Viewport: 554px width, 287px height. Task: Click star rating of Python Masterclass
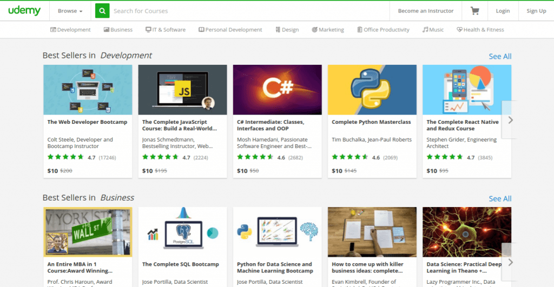pos(350,157)
